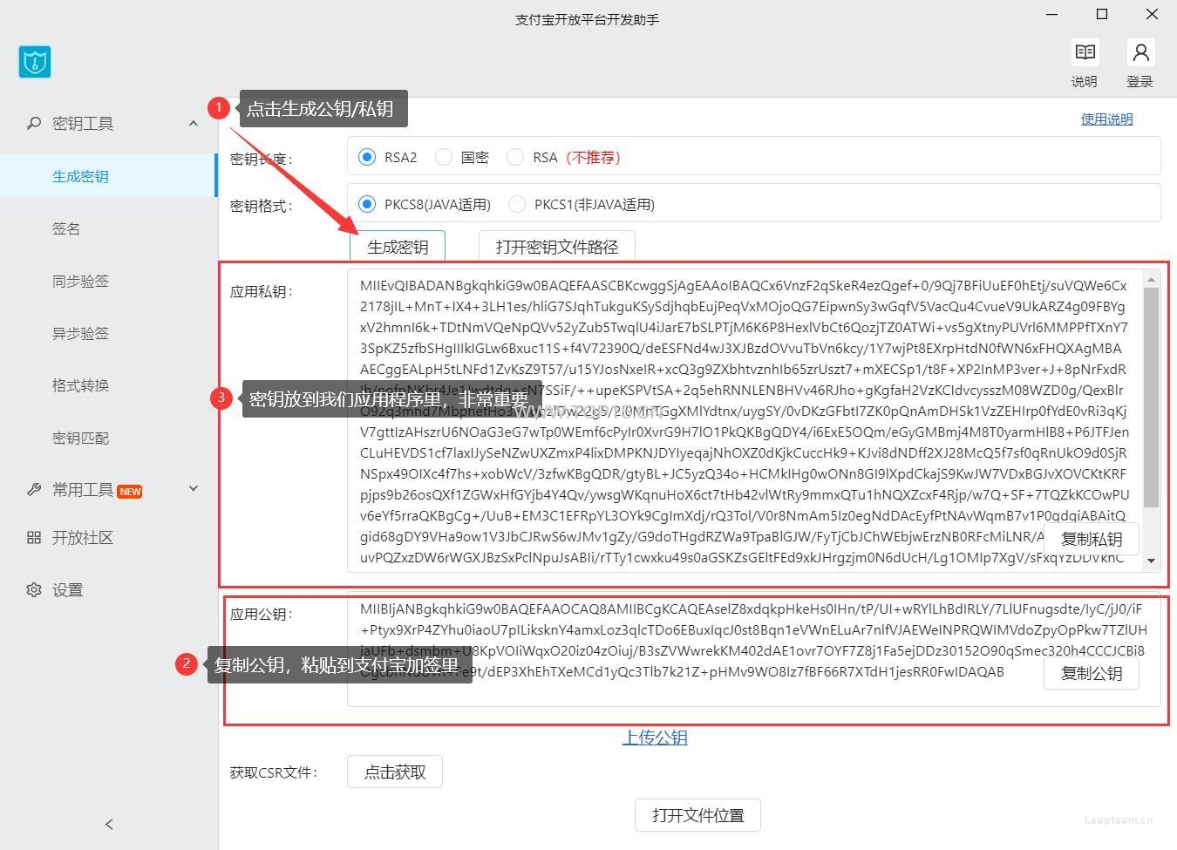Collapse the 密钥工具 menu chevron
Image resolution: width=1177 pixels, height=850 pixels.
click(194, 123)
